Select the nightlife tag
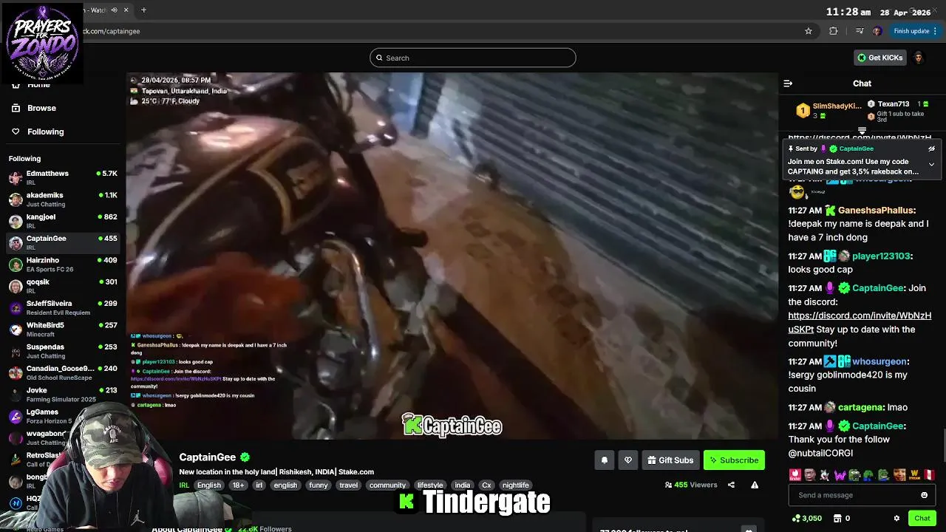 [516, 485]
